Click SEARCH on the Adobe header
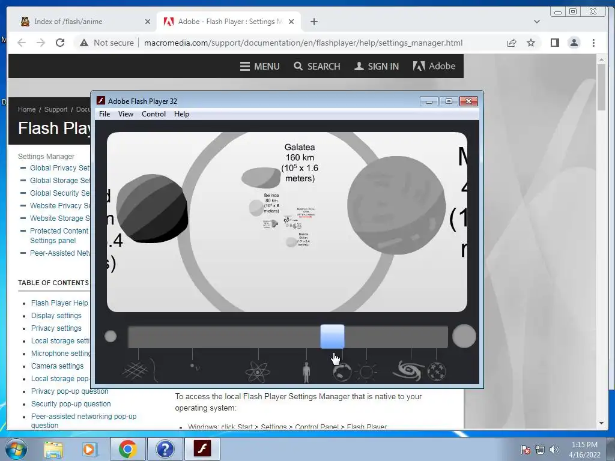 317,66
